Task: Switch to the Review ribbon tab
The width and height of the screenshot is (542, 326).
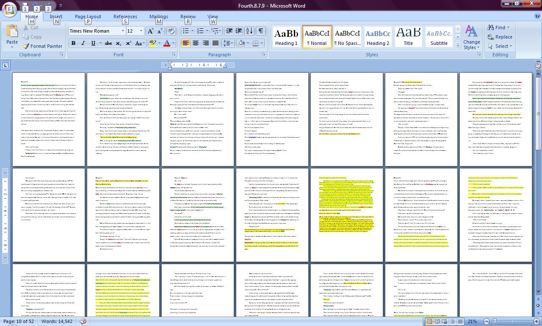Action: pyautogui.click(x=188, y=16)
